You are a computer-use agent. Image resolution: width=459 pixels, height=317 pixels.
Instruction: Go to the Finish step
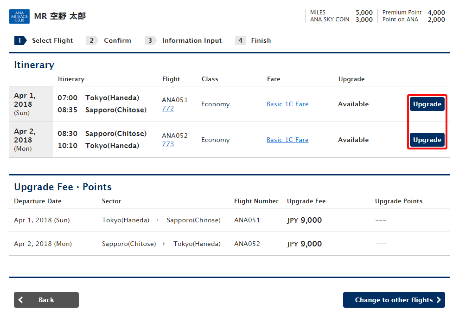point(261,40)
